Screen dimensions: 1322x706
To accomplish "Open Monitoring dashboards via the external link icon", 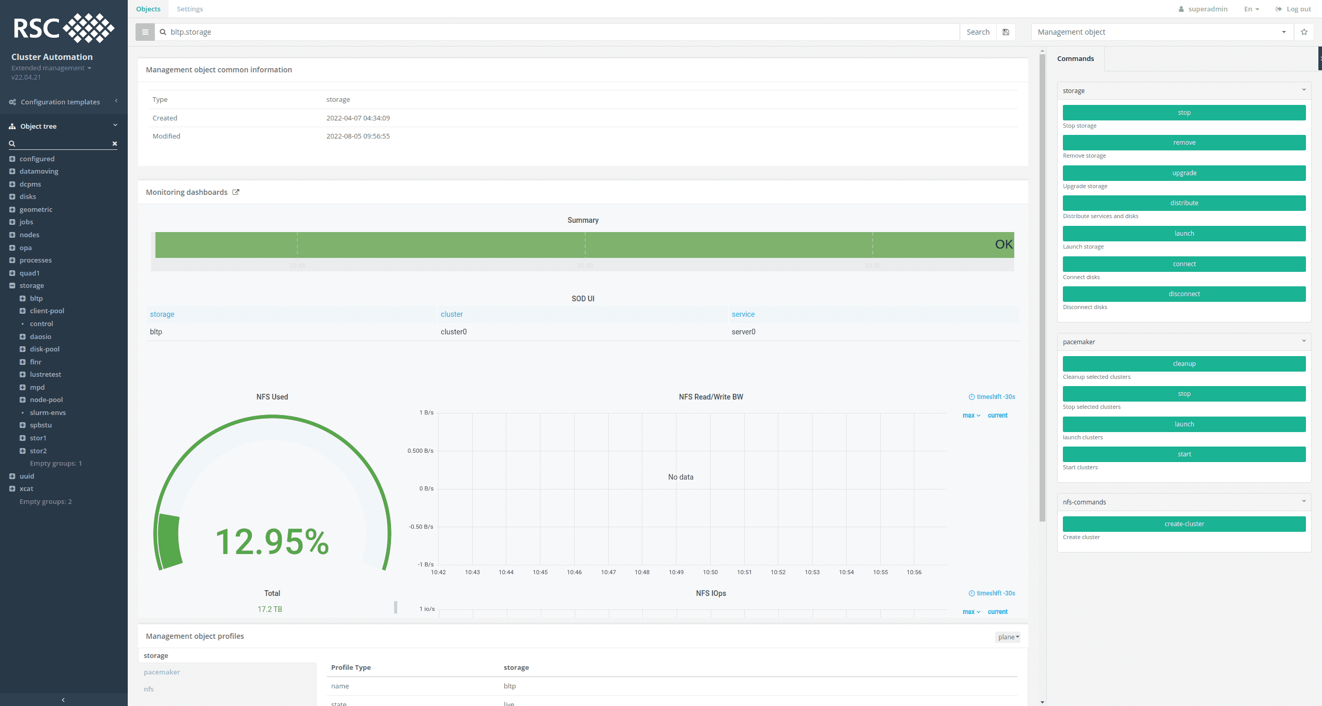I will (236, 192).
